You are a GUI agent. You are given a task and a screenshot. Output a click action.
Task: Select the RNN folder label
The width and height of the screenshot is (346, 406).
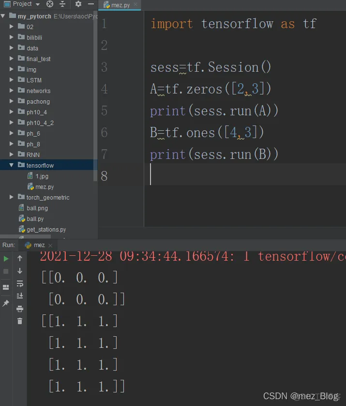tap(33, 155)
